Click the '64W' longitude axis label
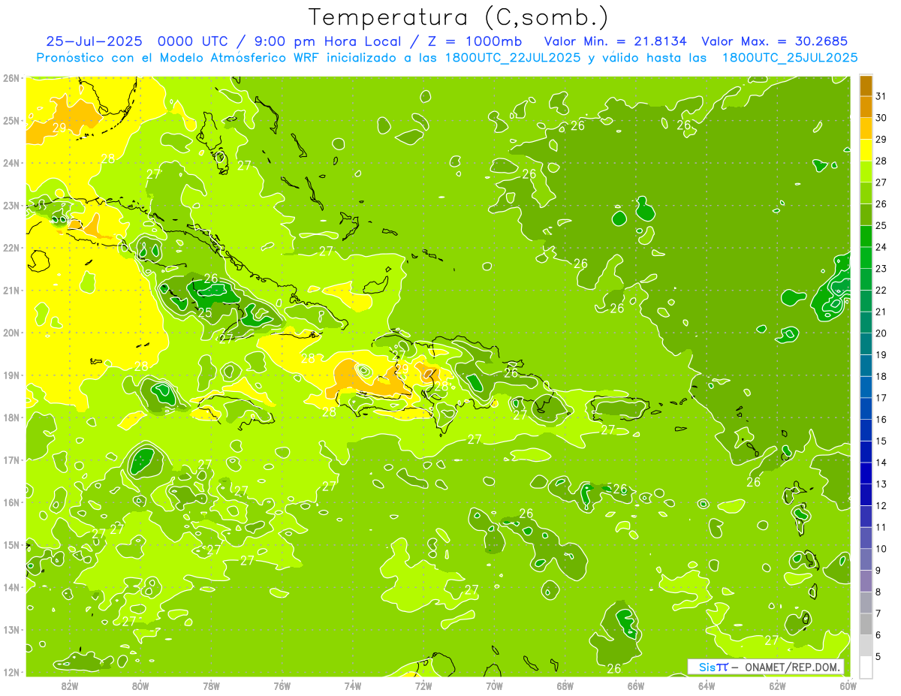Screen dimensions: 901x696 click(707, 685)
